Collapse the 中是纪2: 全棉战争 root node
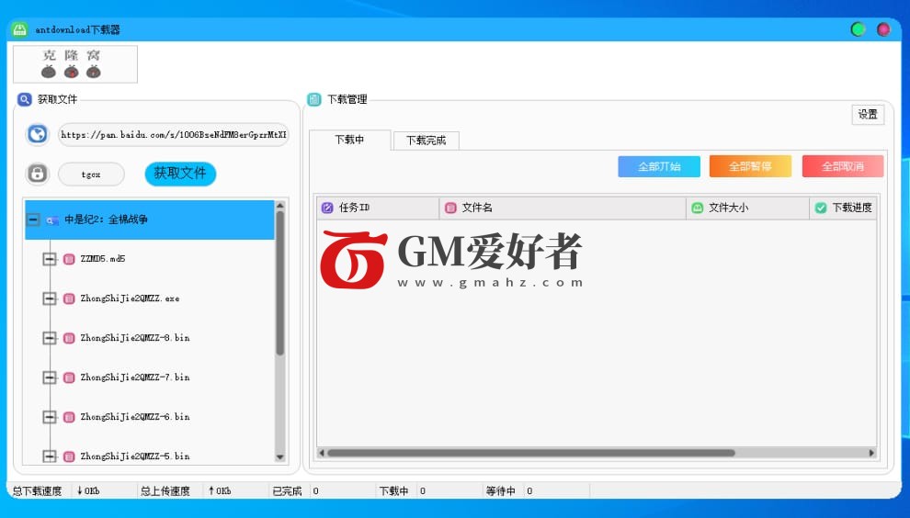910x518 pixels. [x=34, y=220]
